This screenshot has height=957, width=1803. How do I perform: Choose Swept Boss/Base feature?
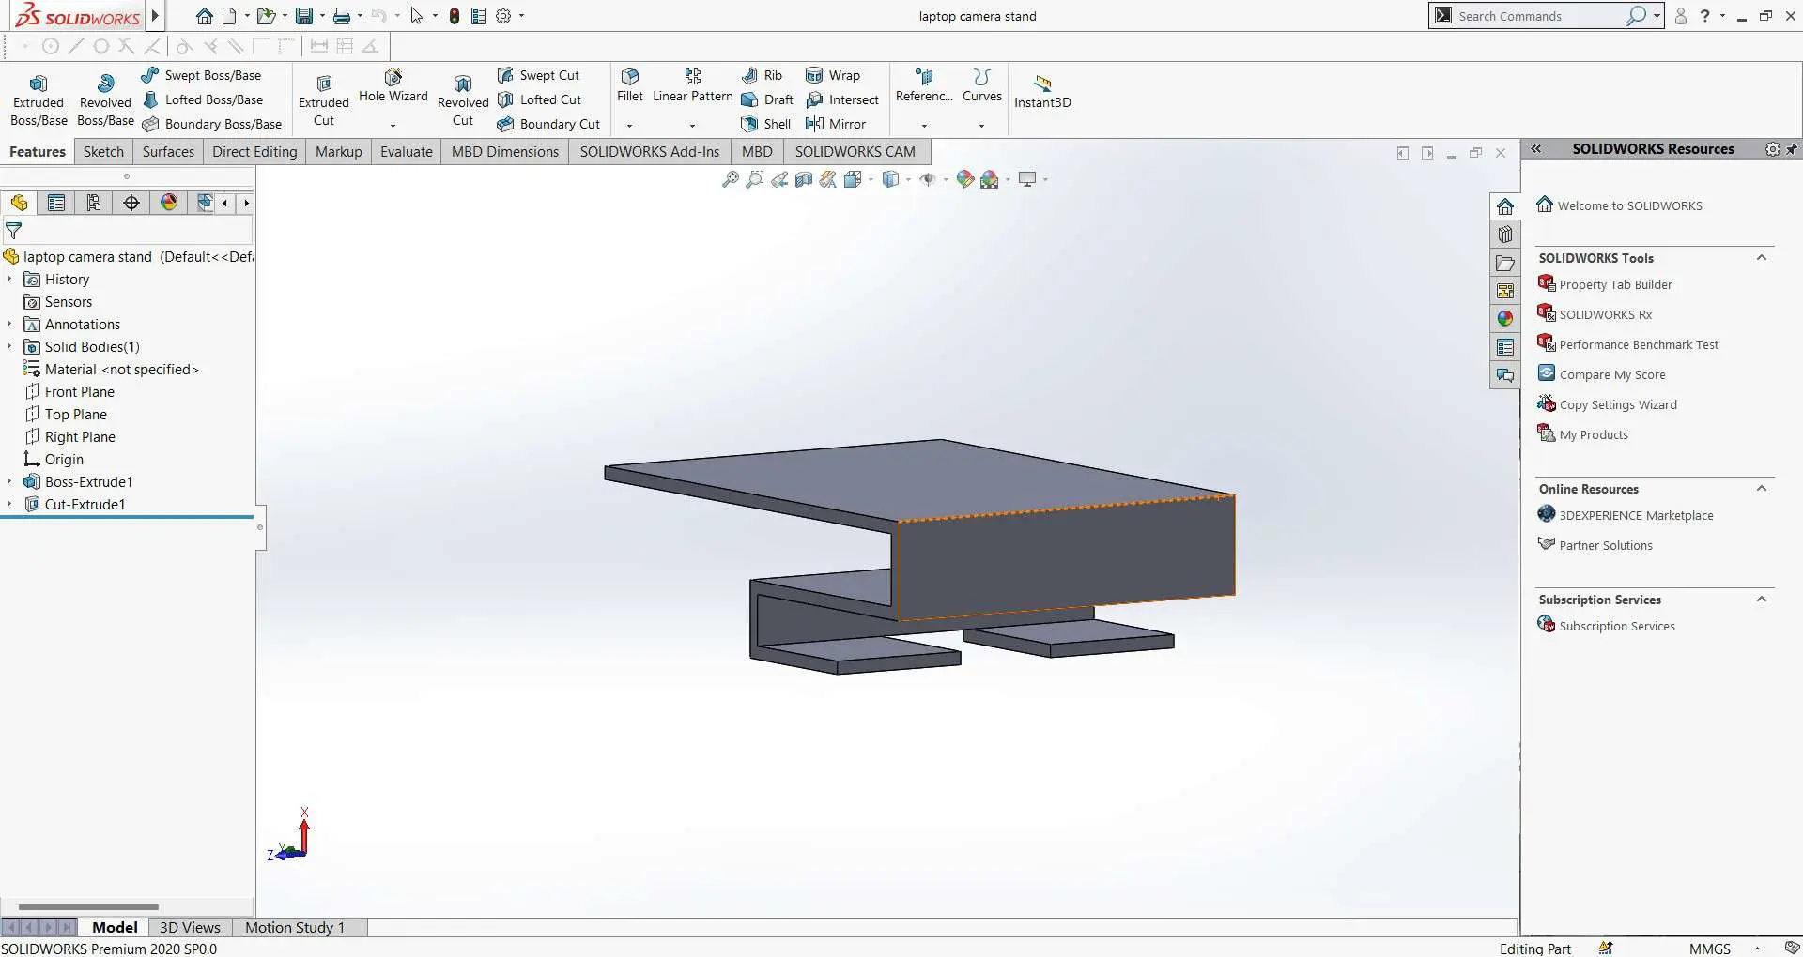coord(202,75)
